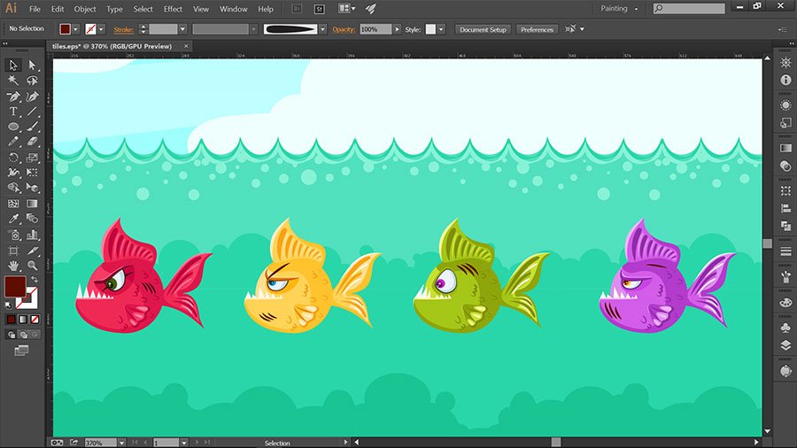Open the Layers panel icon
This screenshot has height=448, width=797.
[x=785, y=345]
